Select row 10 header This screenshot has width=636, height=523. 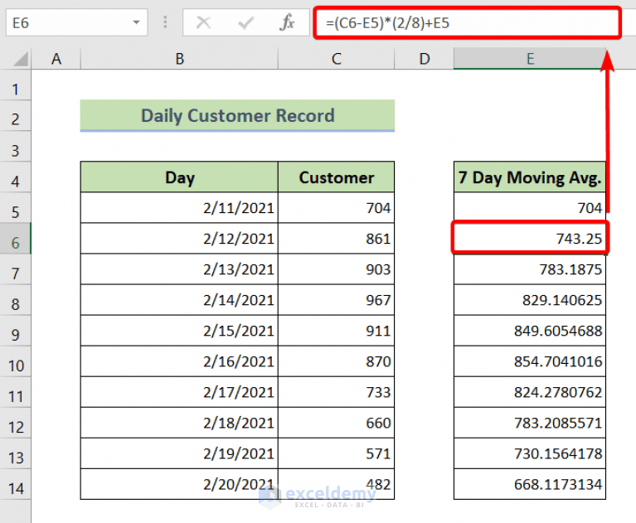16,362
